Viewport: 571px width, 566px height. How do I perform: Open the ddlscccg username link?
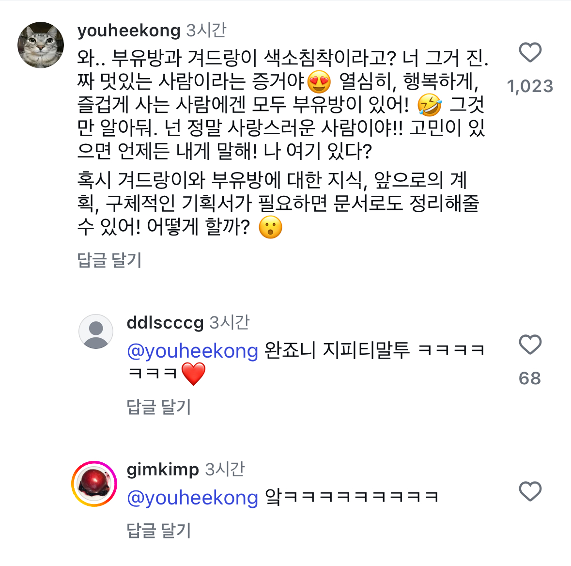pos(165,323)
